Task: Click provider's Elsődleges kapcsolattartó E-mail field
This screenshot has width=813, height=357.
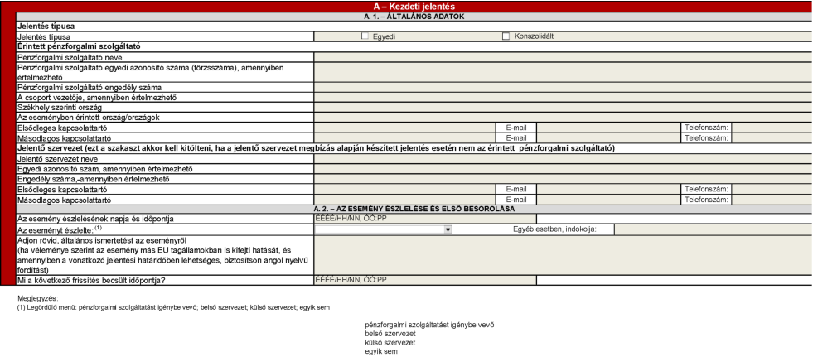Action: [608, 128]
